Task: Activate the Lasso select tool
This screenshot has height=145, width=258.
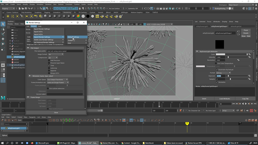Action: coord(3,29)
